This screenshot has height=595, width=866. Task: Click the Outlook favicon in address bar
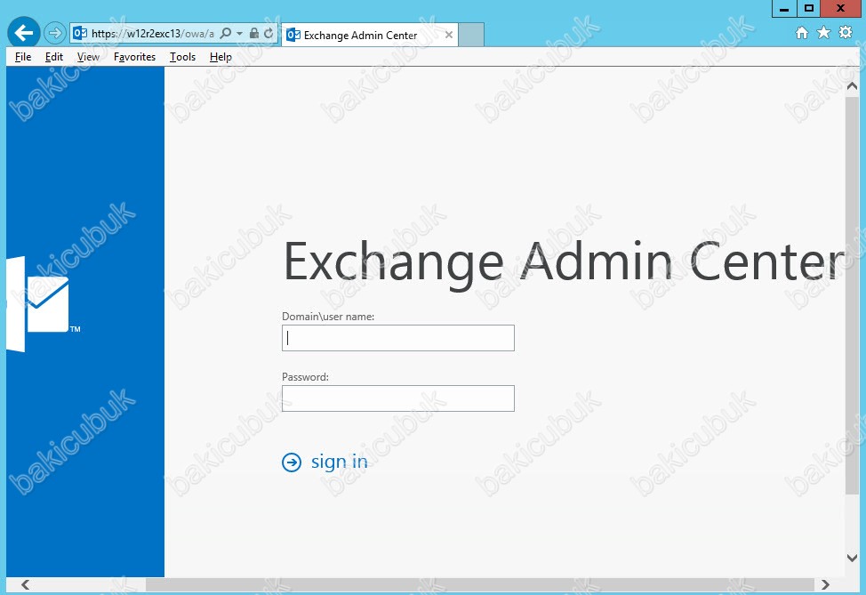pos(80,33)
